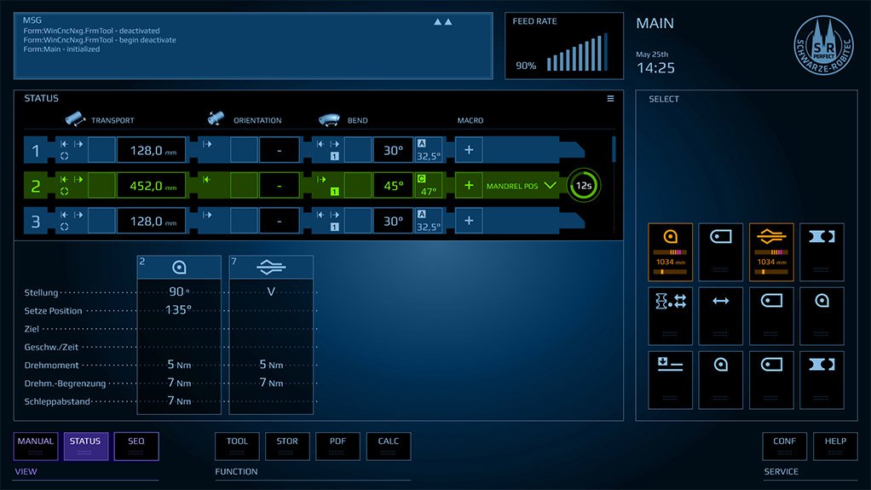Image resolution: width=871 pixels, height=490 pixels.
Task: Add a macro to row 3
Action: 469,221
